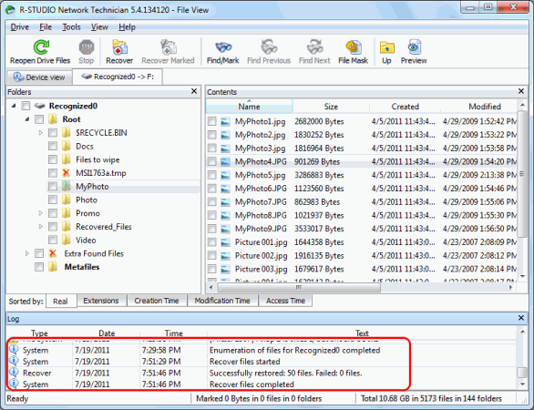Open the View menu
The height and width of the screenshot is (410, 534).
click(99, 27)
